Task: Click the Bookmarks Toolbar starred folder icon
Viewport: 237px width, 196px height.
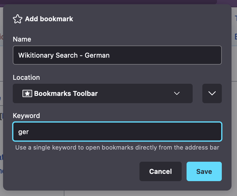Action: [27, 93]
